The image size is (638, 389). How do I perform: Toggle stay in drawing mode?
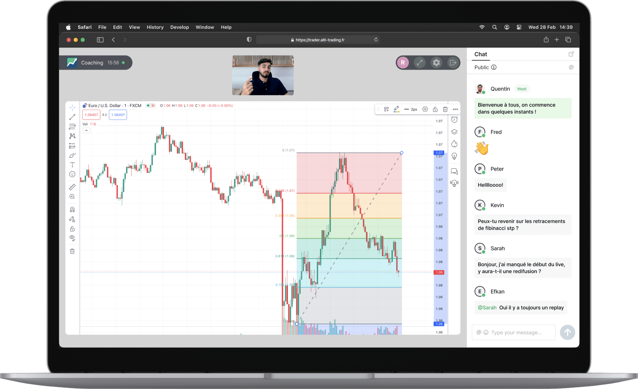point(72,219)
